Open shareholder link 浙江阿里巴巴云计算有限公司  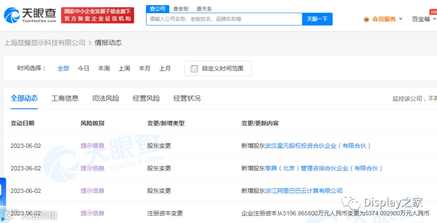(304, 191)
